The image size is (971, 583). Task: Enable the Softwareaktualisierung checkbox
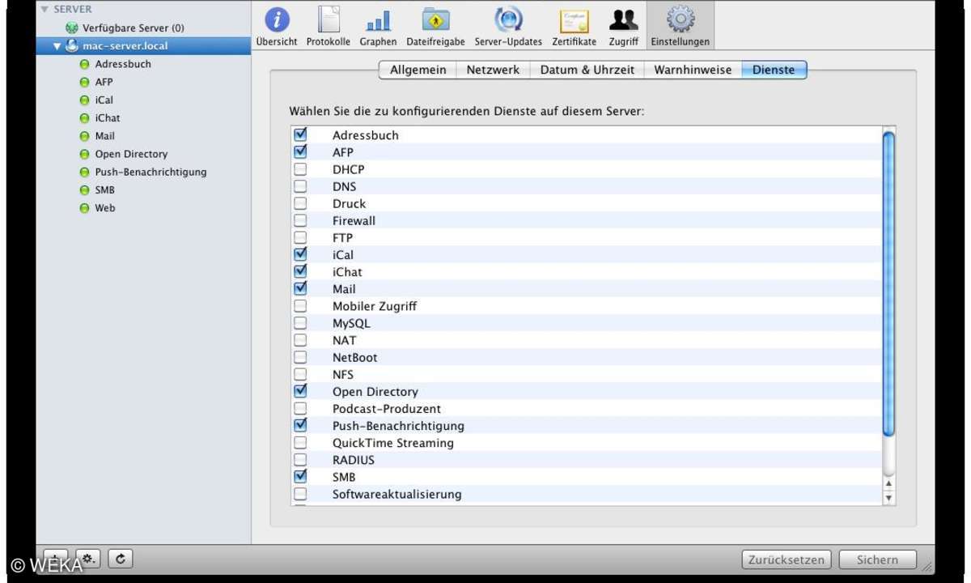(300, 494)
